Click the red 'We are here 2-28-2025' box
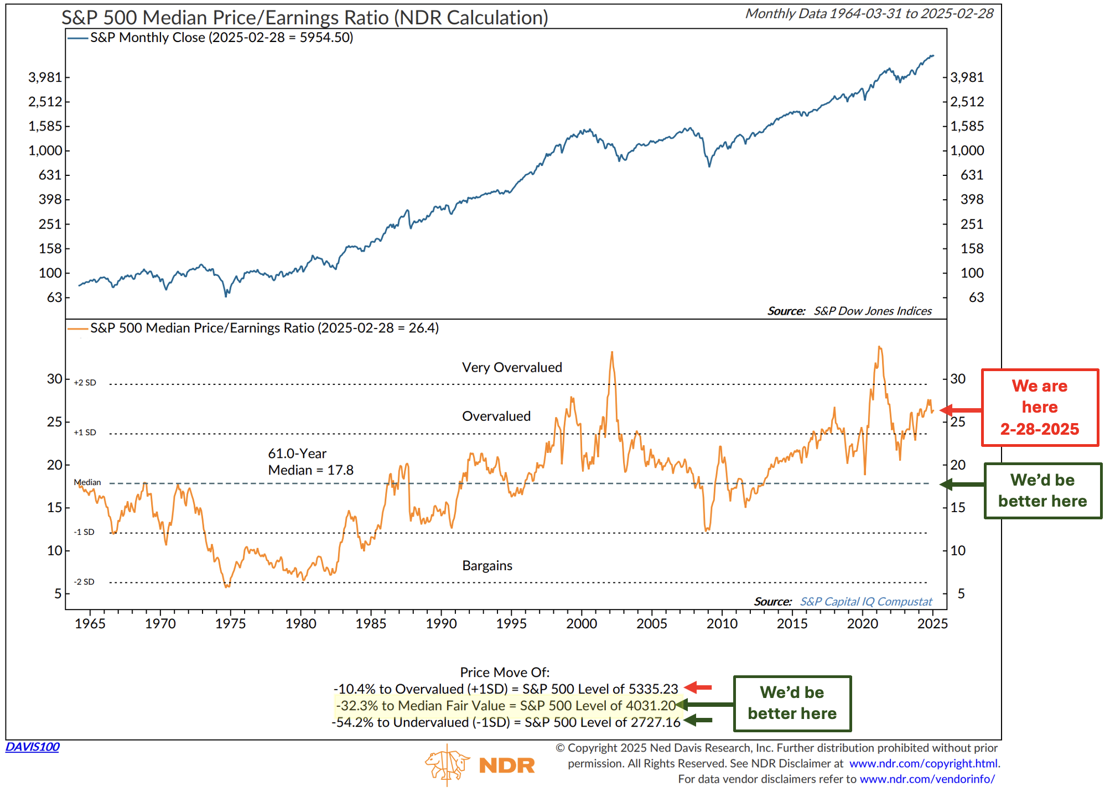1110x792 pixels. pyautogui.click(x=1039, y=408)
